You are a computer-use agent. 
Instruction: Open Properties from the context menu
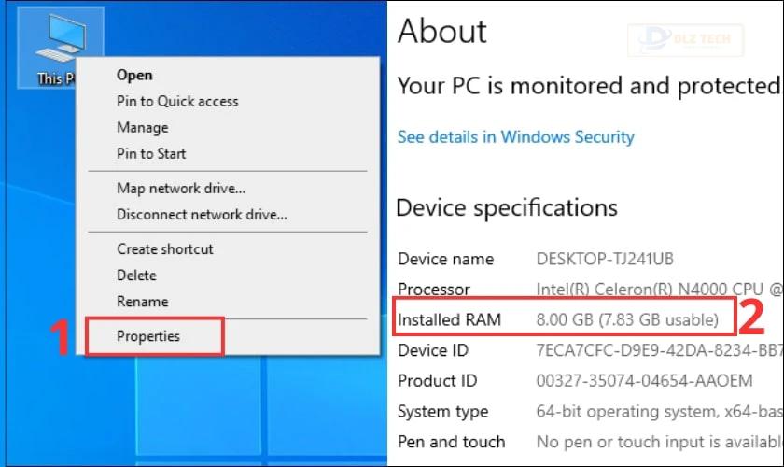click(148, 336)
